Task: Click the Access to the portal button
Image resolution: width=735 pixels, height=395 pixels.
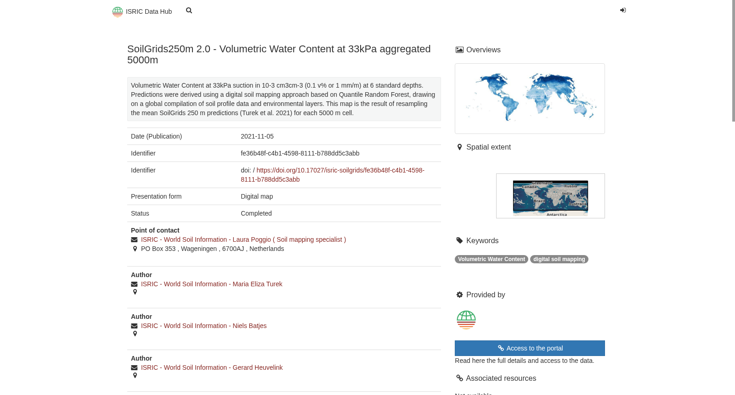Action: [x=530, y=348]
